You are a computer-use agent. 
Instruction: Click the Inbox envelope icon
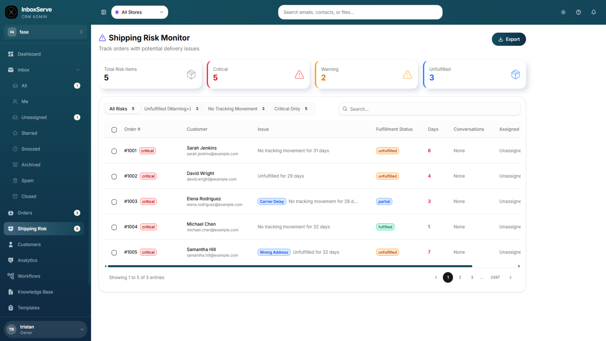point(11,70)
